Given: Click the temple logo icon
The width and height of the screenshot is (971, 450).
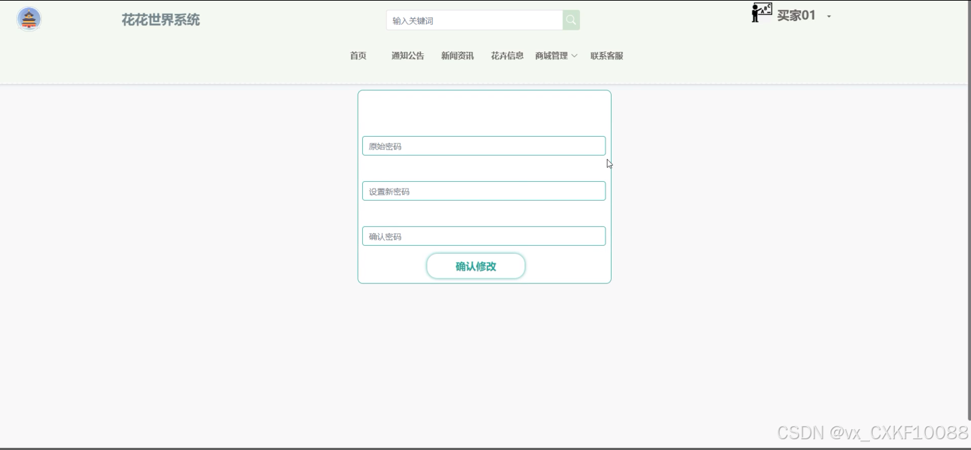Looking at the screenshot, I should click(29, 19).
